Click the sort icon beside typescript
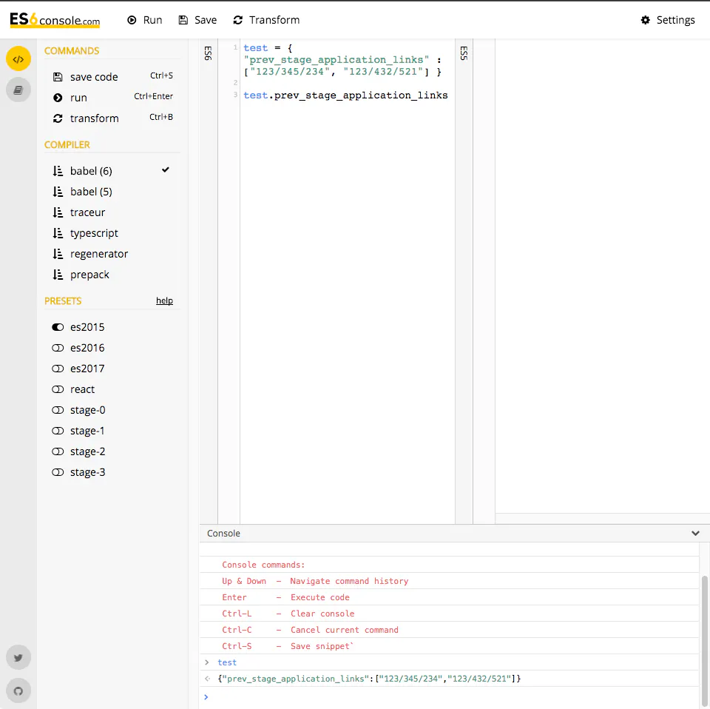710x709 pixels. 58,233
